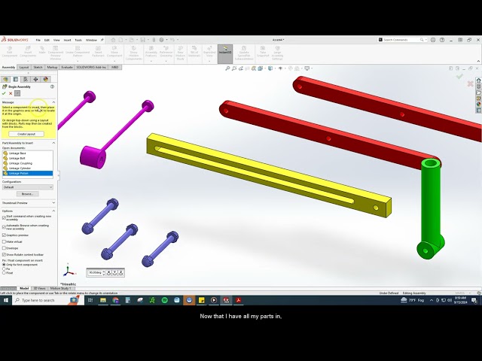Click the Save icon in quick access toolbar
Screen dimensions: 482x361
[142, 40]
